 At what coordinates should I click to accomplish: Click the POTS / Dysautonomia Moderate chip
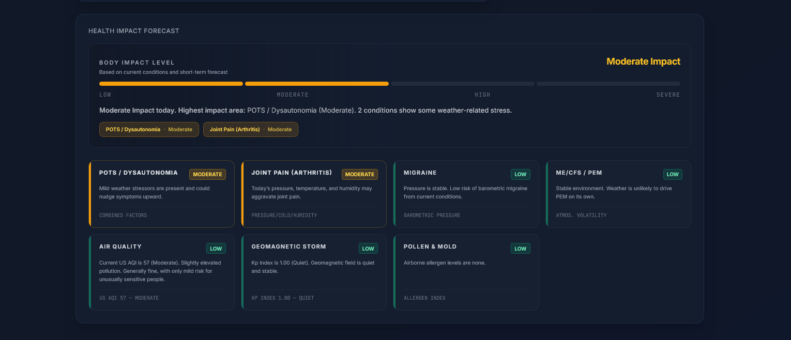149,129
